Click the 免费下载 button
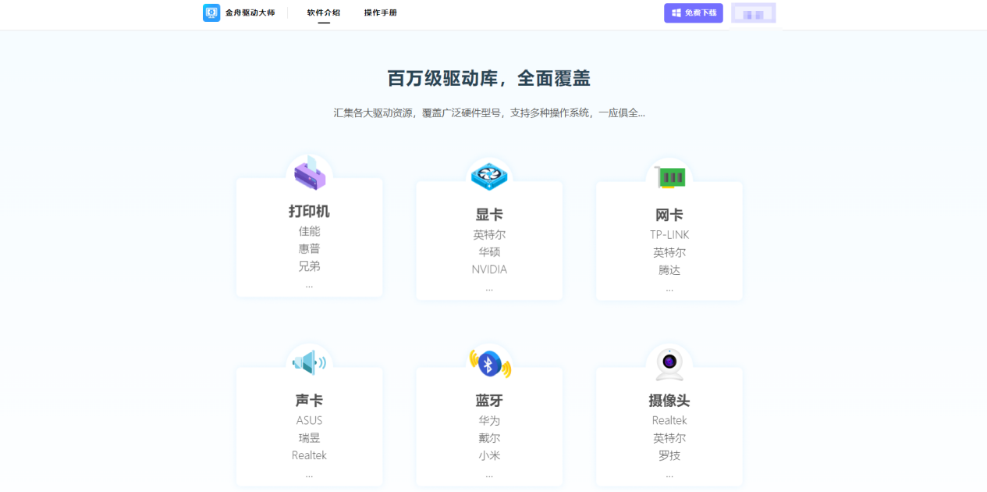The image size is (987, 492). (x=694, y=13)
